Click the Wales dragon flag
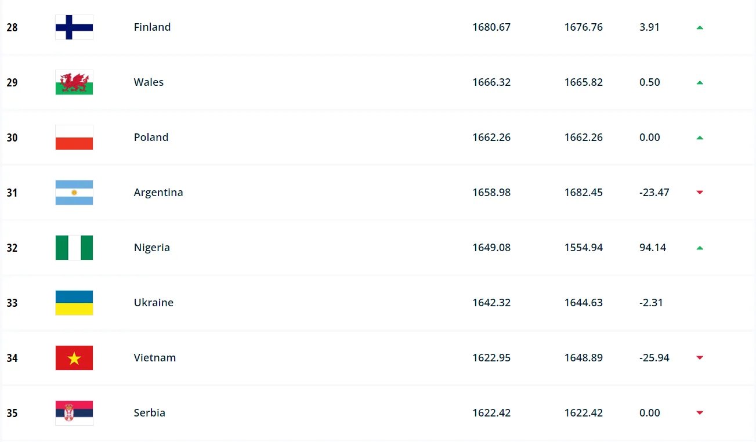This screenshot has height=442, width=756. pos(74,82)
